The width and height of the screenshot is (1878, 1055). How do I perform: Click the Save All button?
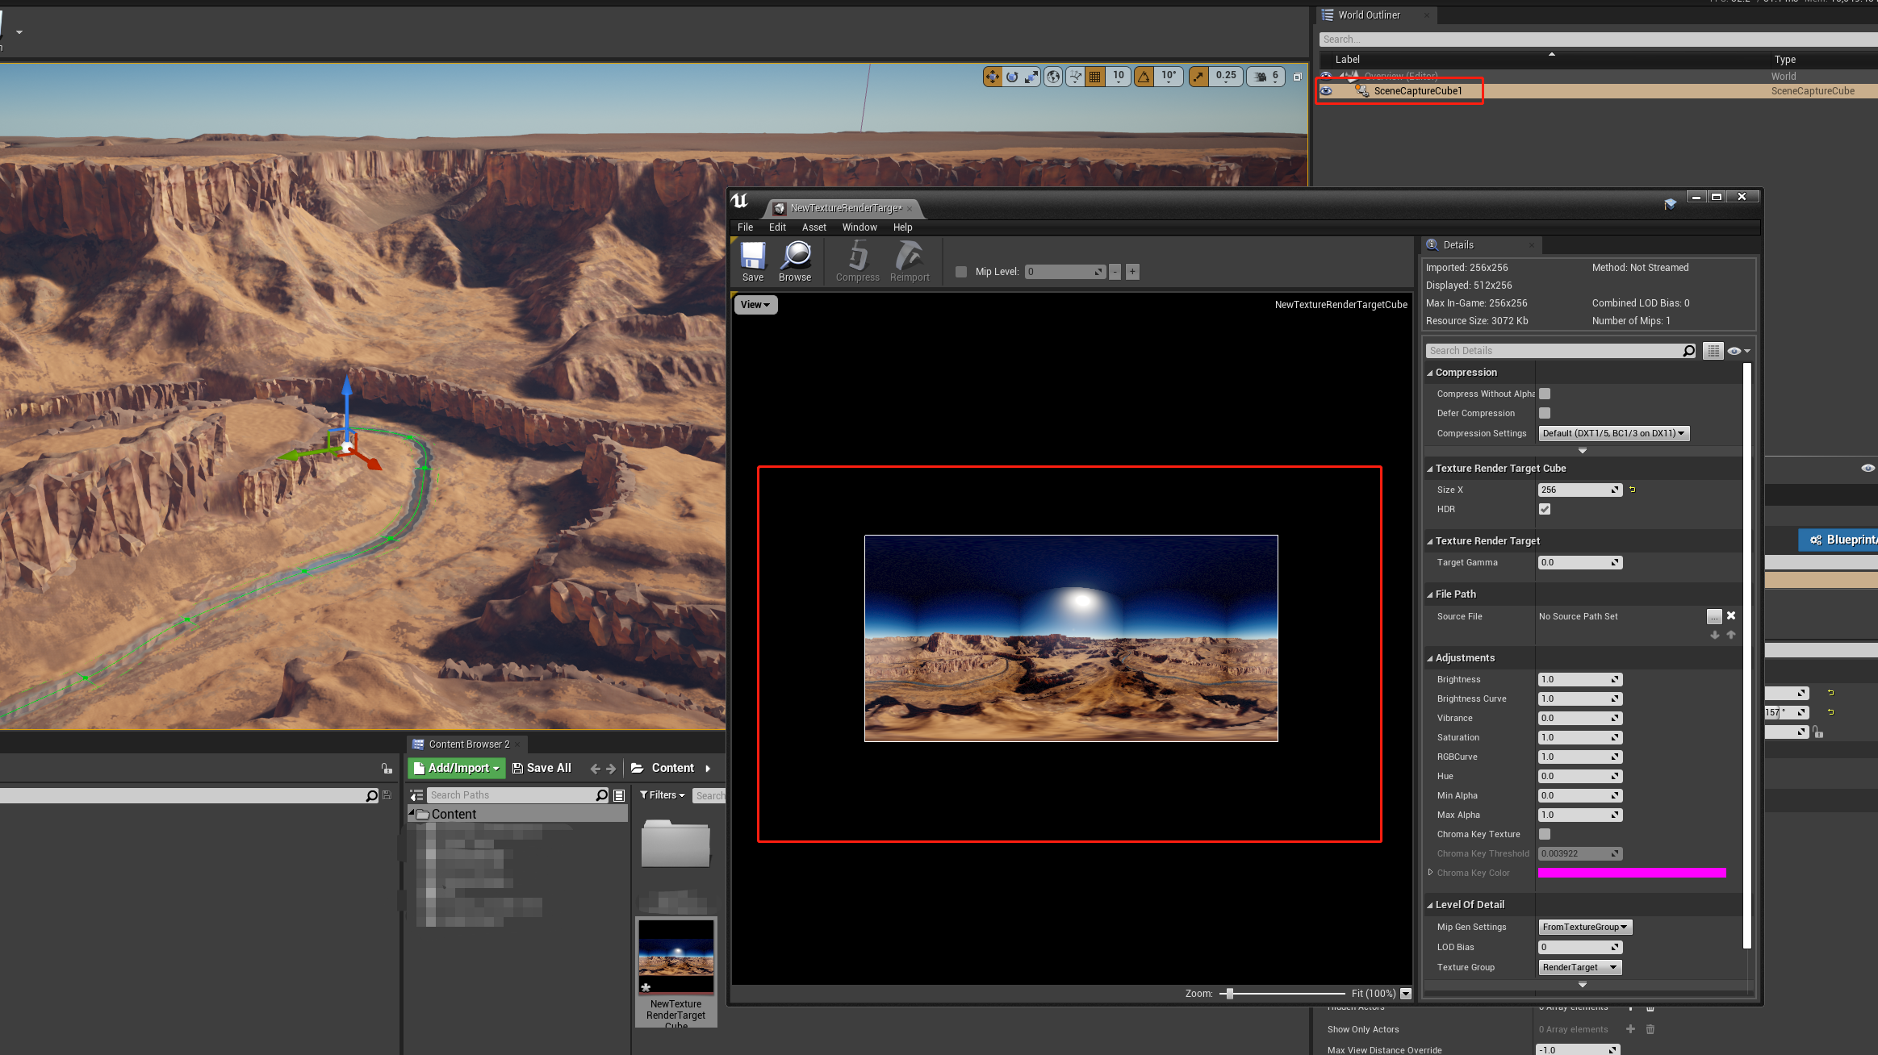[x=542, y=768]
